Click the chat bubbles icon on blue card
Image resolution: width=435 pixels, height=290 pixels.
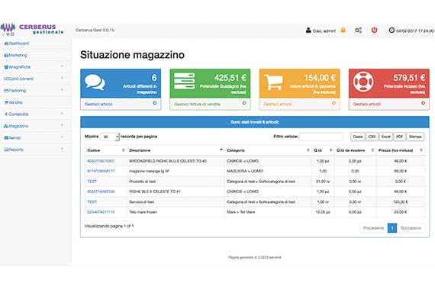click(x=95, y=82)
